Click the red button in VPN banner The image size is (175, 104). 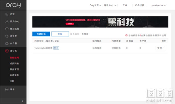click(x=70, y=24)
